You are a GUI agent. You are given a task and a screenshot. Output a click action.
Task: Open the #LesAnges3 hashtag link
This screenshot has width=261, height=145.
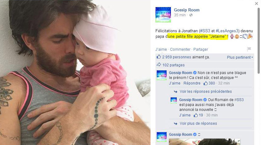point(227,31)
